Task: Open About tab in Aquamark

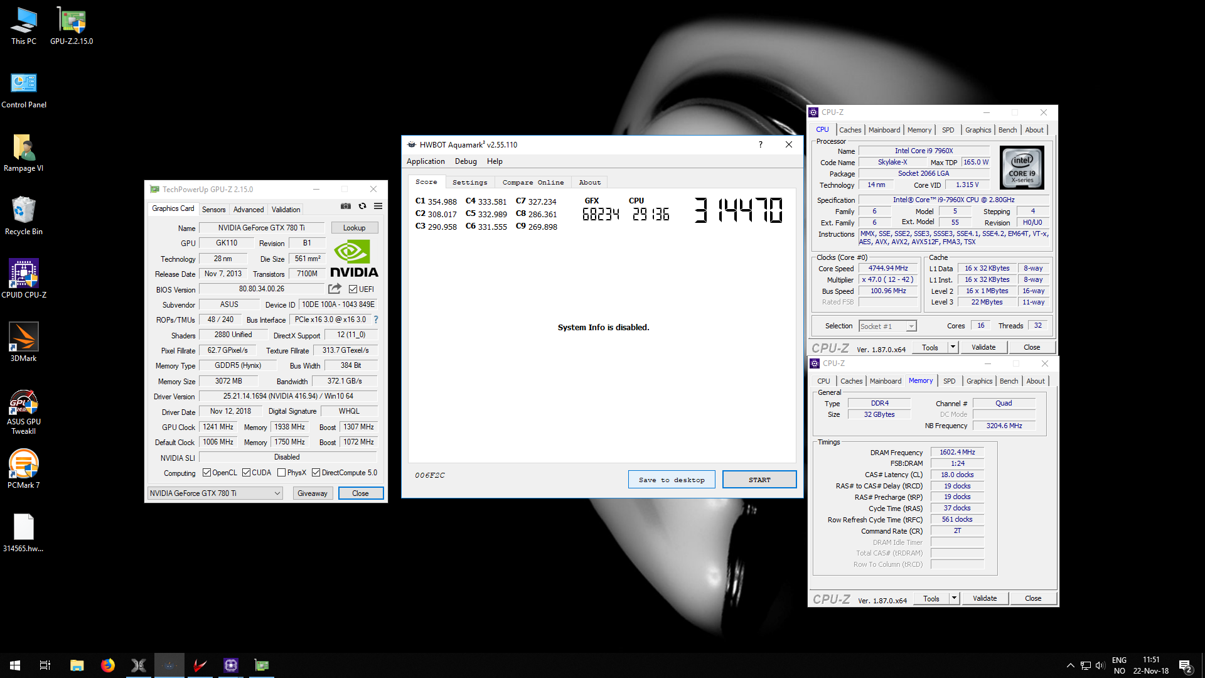Action: [589, 182]
